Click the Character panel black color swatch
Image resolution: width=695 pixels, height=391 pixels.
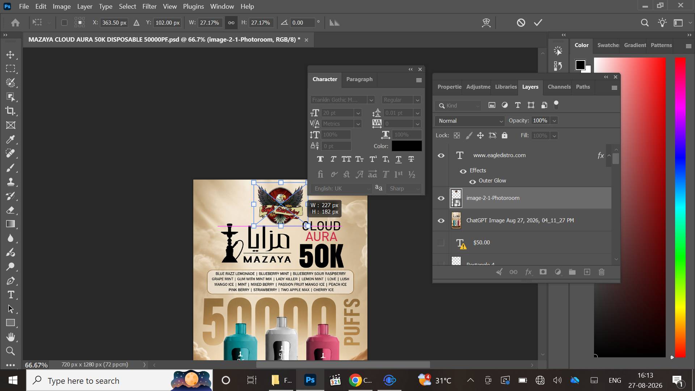(x=407, y=146)
